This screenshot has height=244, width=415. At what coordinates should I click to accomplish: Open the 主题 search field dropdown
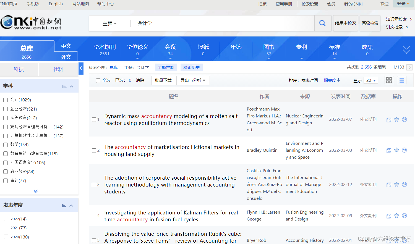click(109, 23)
